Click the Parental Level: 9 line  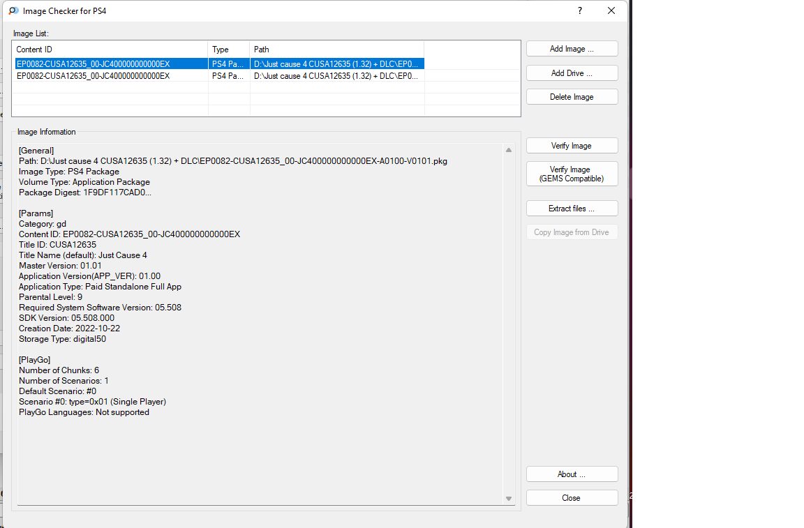tap(51, 297)
